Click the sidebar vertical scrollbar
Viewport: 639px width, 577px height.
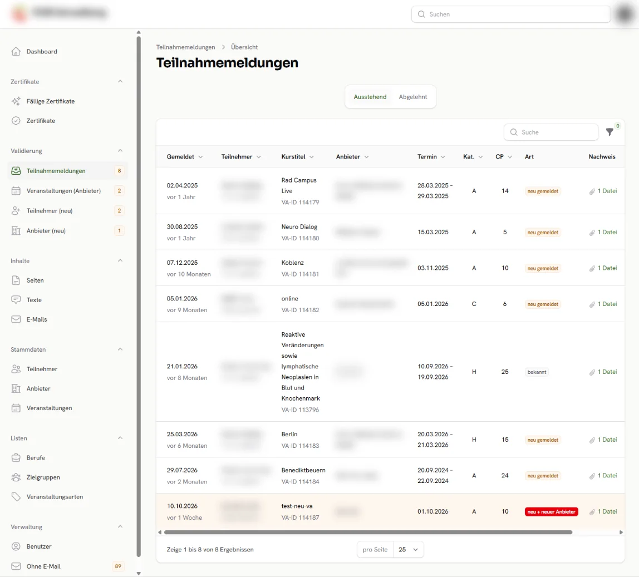click(139, 297)
